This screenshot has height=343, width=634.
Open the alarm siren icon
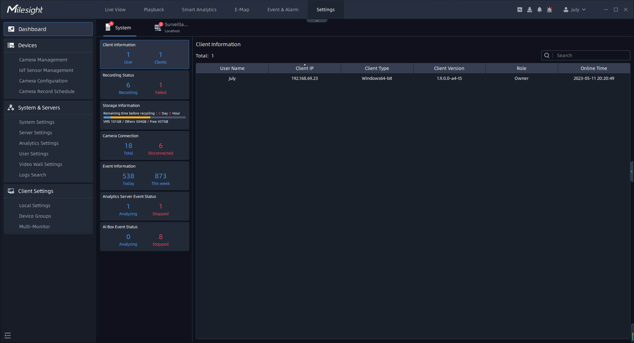coord(549,10)
